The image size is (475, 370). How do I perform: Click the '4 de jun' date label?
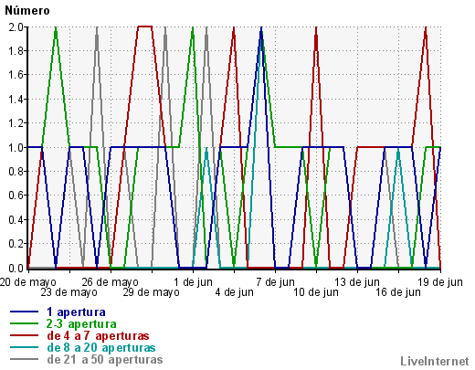234,292
